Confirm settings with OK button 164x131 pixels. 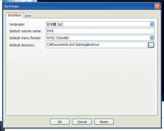click(x=60, y=122)
